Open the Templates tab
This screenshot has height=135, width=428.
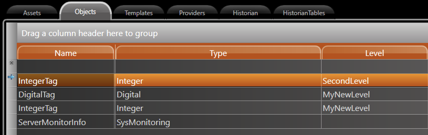tap(138, 13)
